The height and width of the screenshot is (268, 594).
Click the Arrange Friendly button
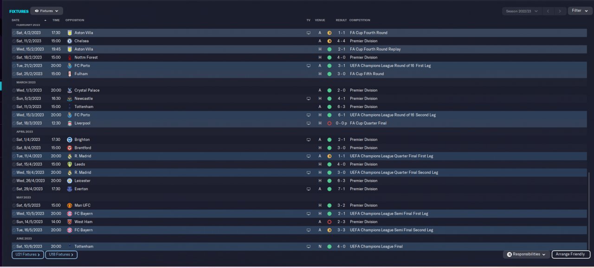click(x=571, y=255)
